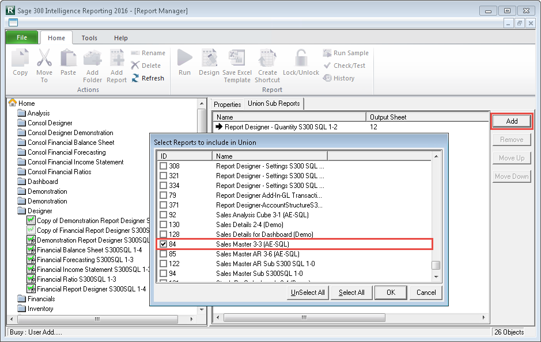Click Select All in the dialog
541x342 pixels.
click(x=351, y=293)
